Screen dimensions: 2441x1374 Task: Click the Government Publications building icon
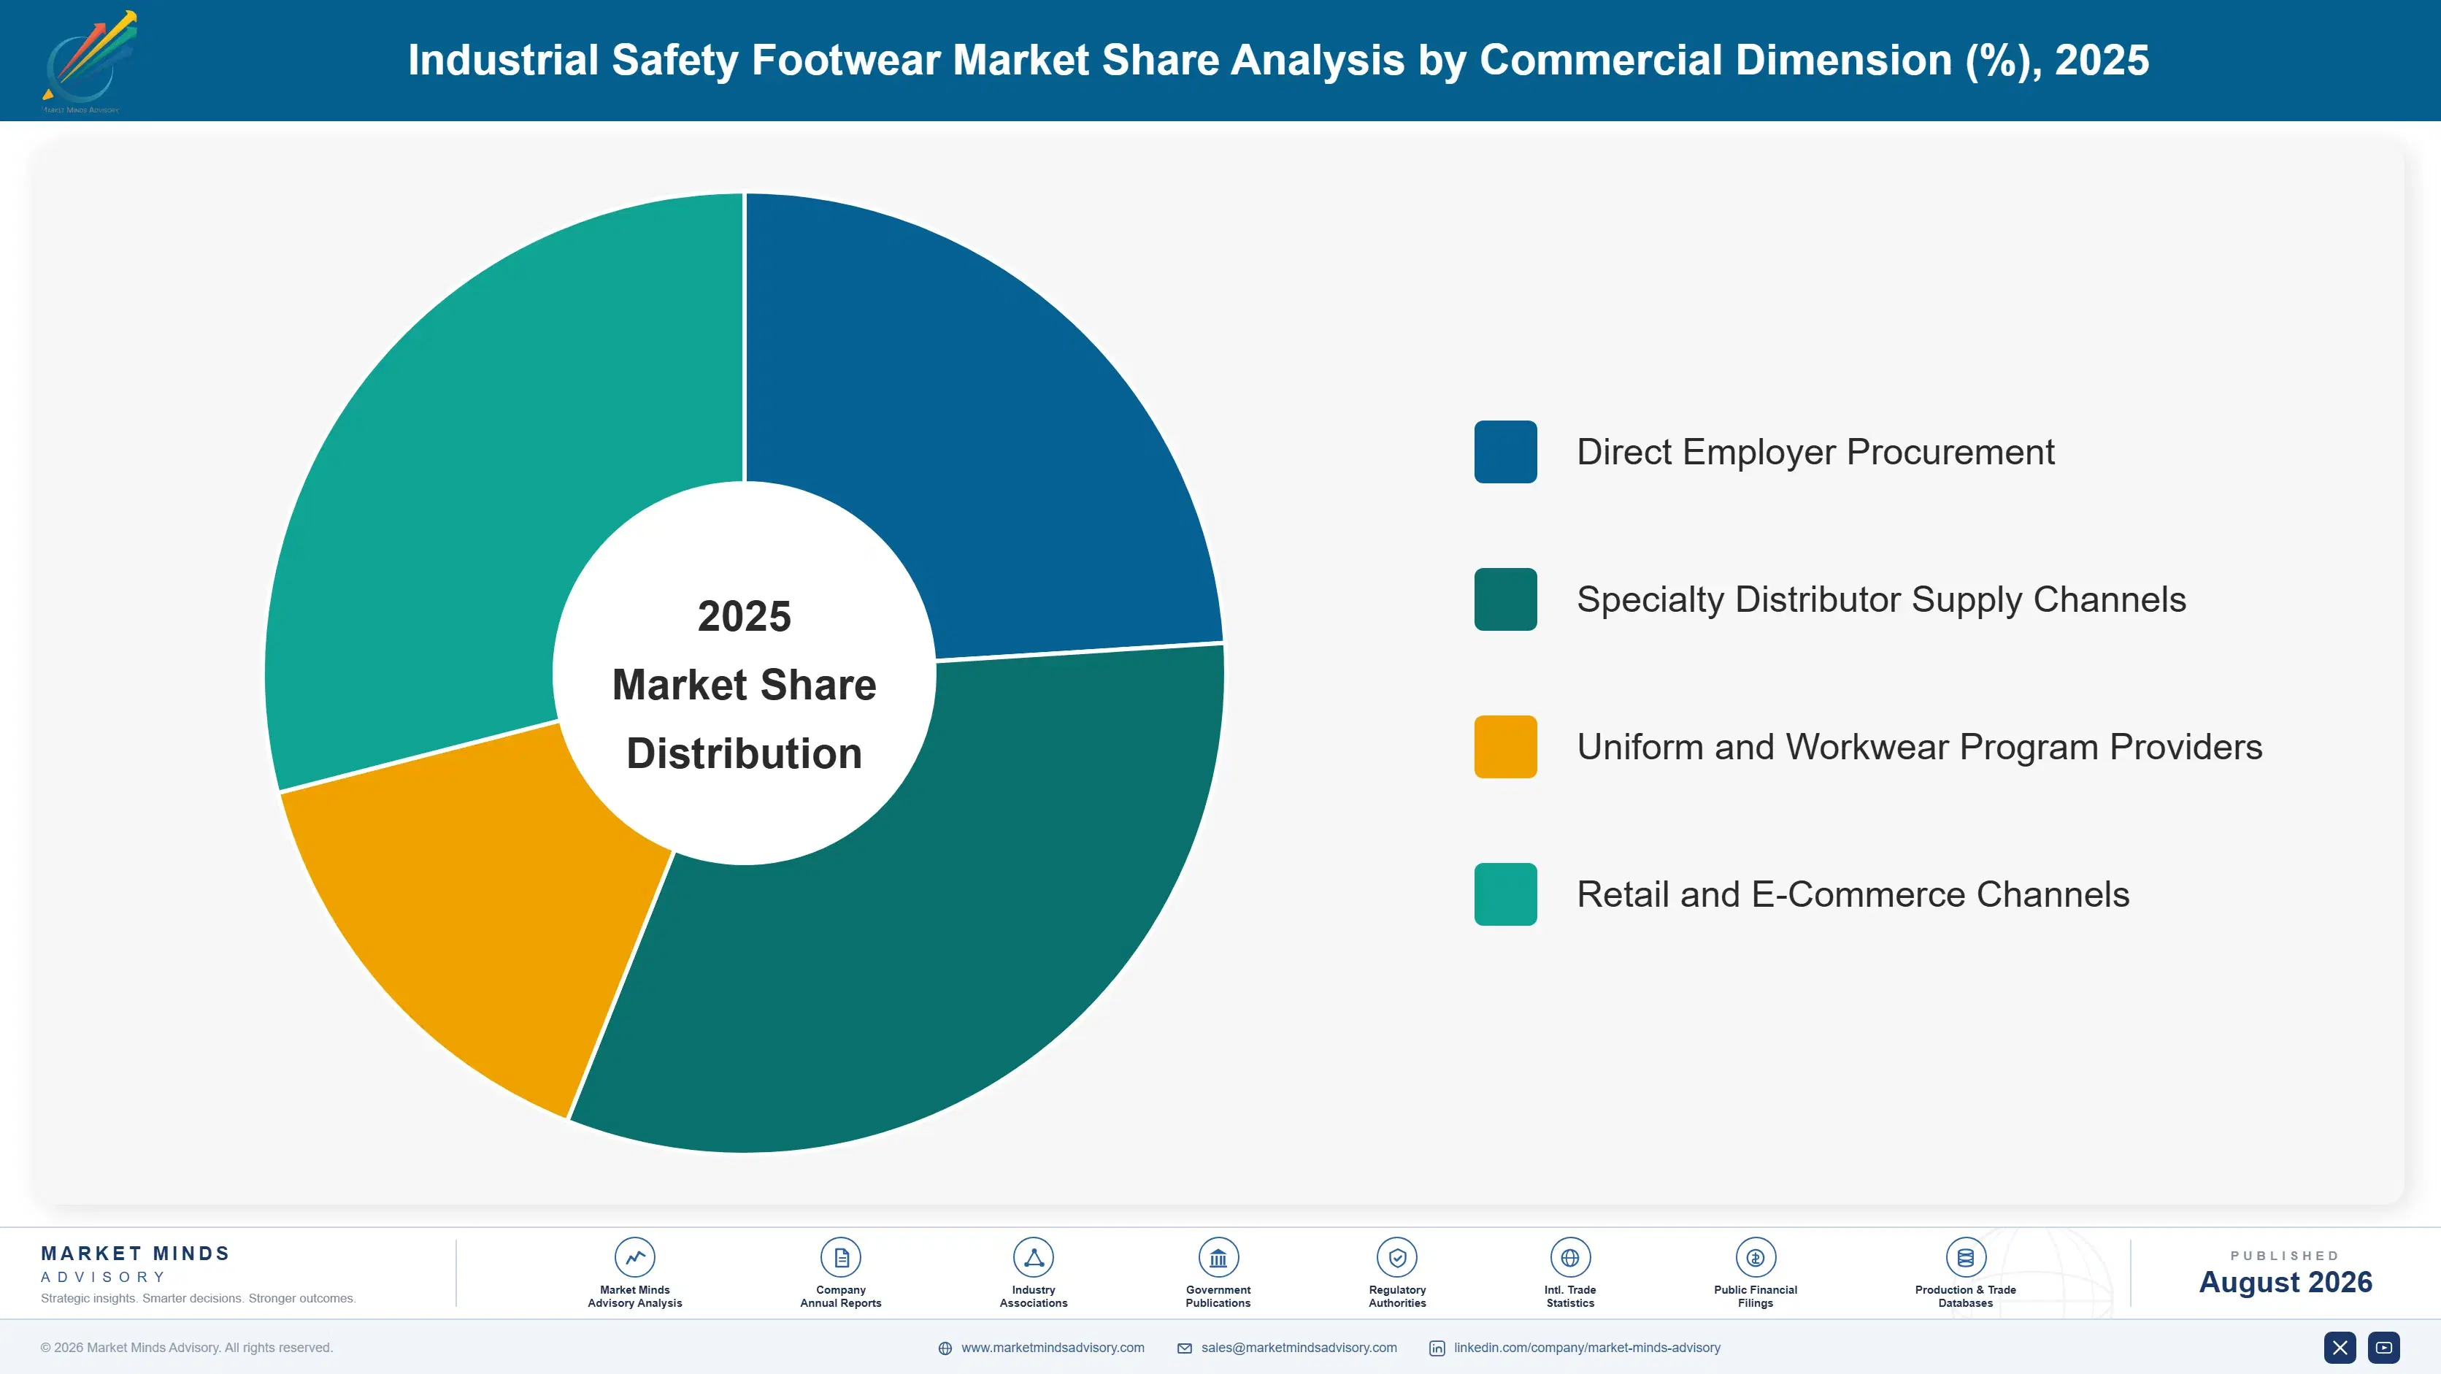coord(1218,1257)
